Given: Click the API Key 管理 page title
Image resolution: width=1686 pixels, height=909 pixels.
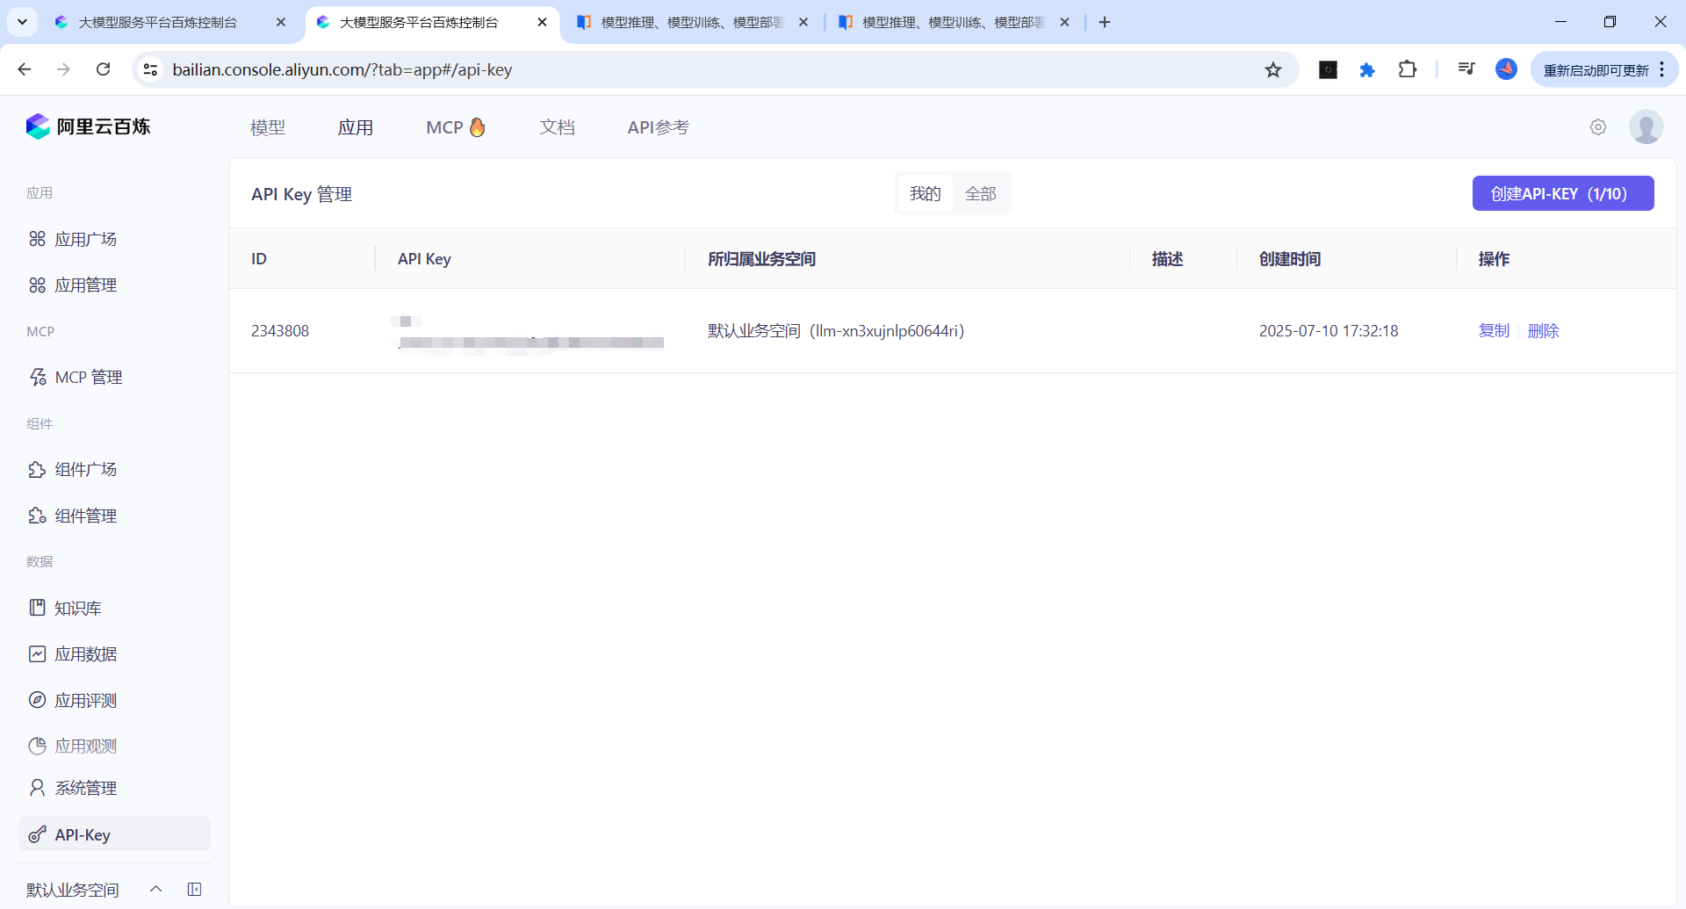Looking at the screenshot, I should [302, 194].
